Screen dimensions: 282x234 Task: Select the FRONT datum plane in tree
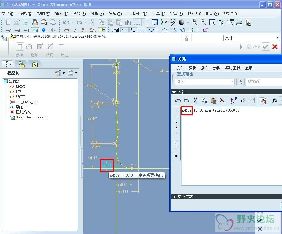pos(20,97)
